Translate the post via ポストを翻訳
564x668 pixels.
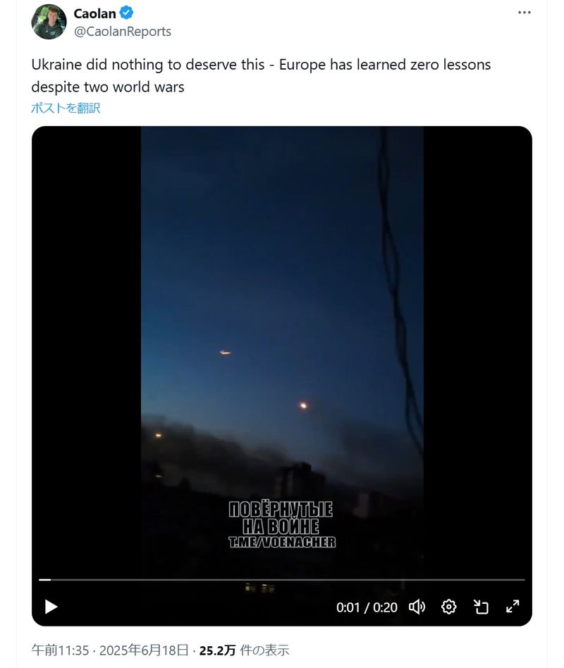point(66,109)
